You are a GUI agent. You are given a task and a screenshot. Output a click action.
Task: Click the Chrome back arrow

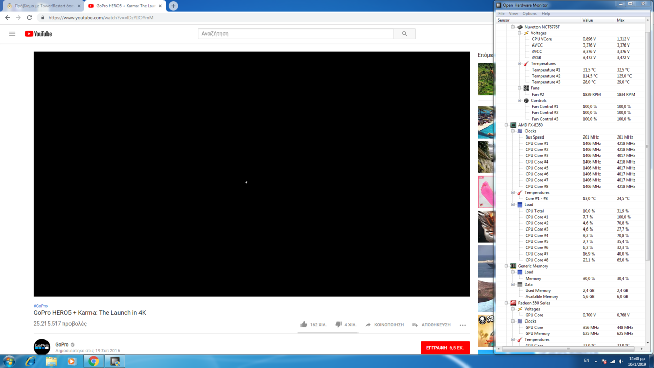(x=7, y=17)
